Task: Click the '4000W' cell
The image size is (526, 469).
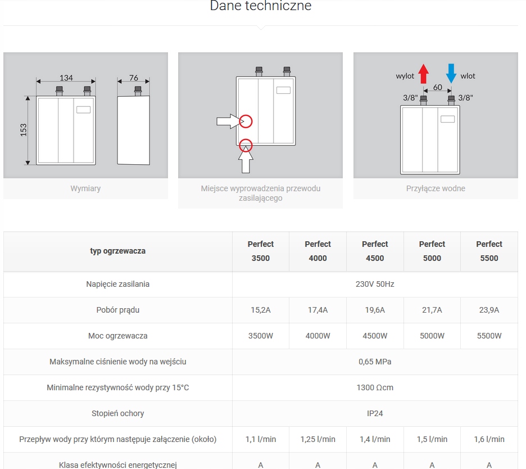Action: [318, 336]
